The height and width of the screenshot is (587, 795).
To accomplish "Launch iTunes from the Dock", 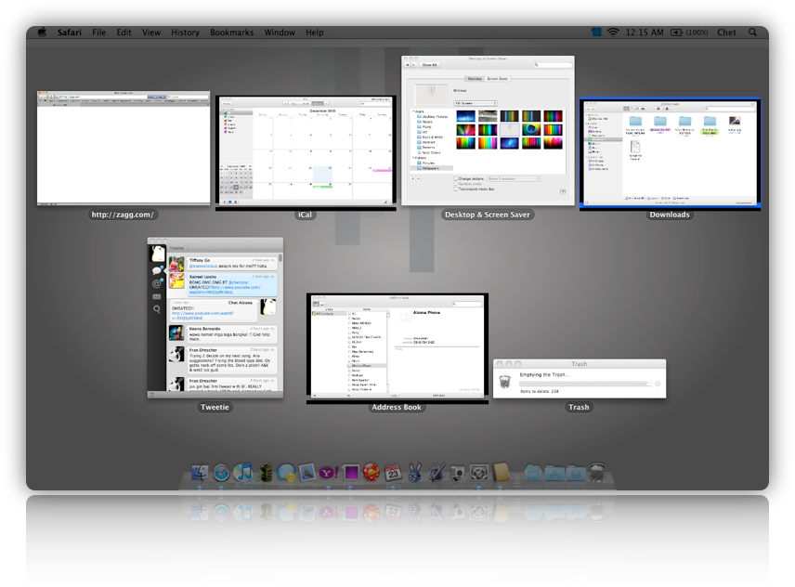I will 244,473.
